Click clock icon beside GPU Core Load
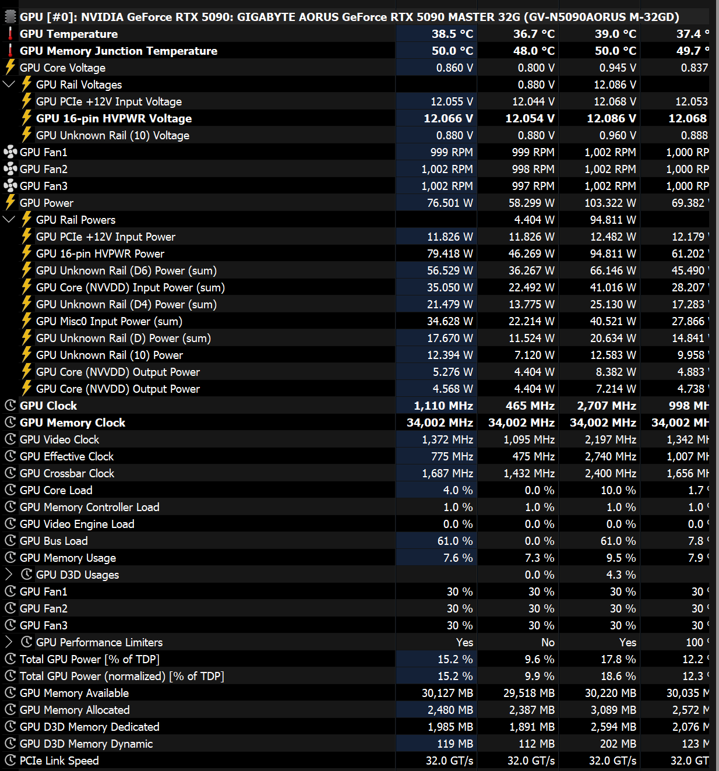 coord(10,490)
